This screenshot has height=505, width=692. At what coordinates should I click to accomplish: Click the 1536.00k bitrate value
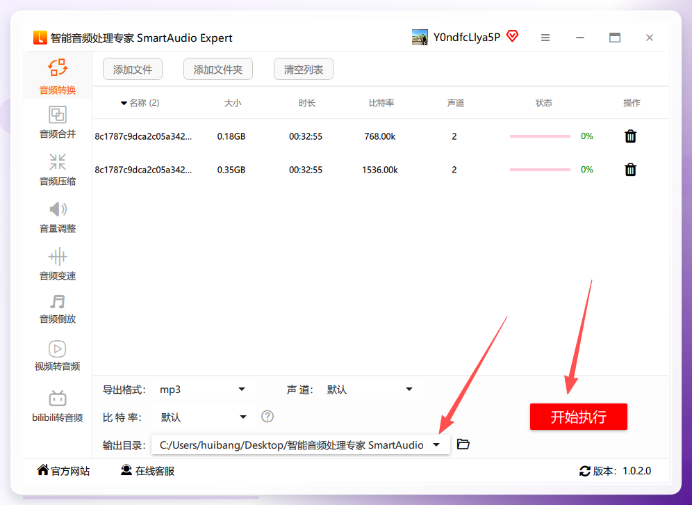pyautogui.click(x=380, y=170)
